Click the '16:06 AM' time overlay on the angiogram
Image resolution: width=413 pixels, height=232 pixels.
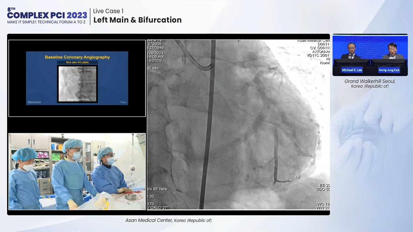tap(156, 56)
